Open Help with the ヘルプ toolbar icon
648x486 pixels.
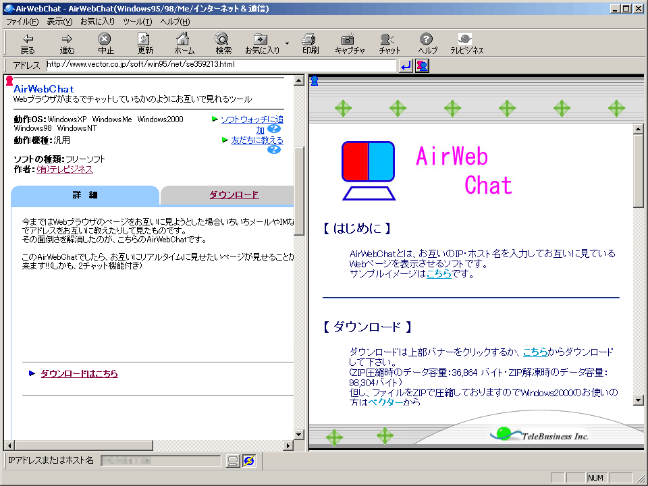point(427,44)
